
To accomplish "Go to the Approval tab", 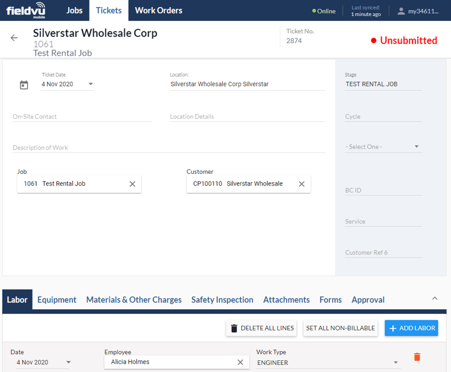I will point(368,300).
